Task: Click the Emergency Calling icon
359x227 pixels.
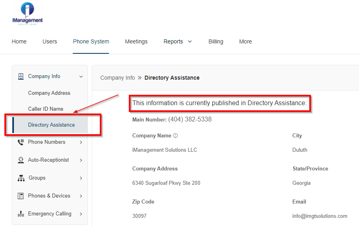Action: [21, 214]
